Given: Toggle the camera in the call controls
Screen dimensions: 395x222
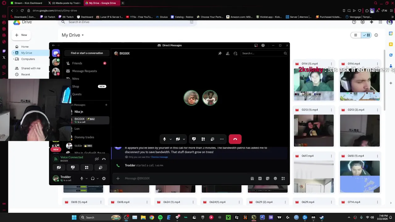Looking at the screenshot, I should [x=178, y=139].
